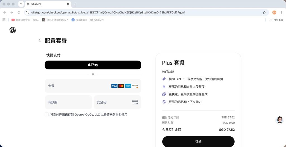Open a new tab with the plus button

(75, 4)
